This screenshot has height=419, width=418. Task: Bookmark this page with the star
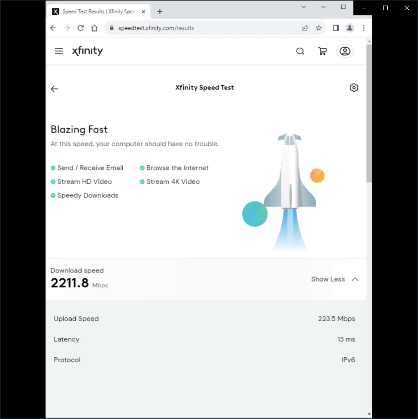click(x=318, y=28)
